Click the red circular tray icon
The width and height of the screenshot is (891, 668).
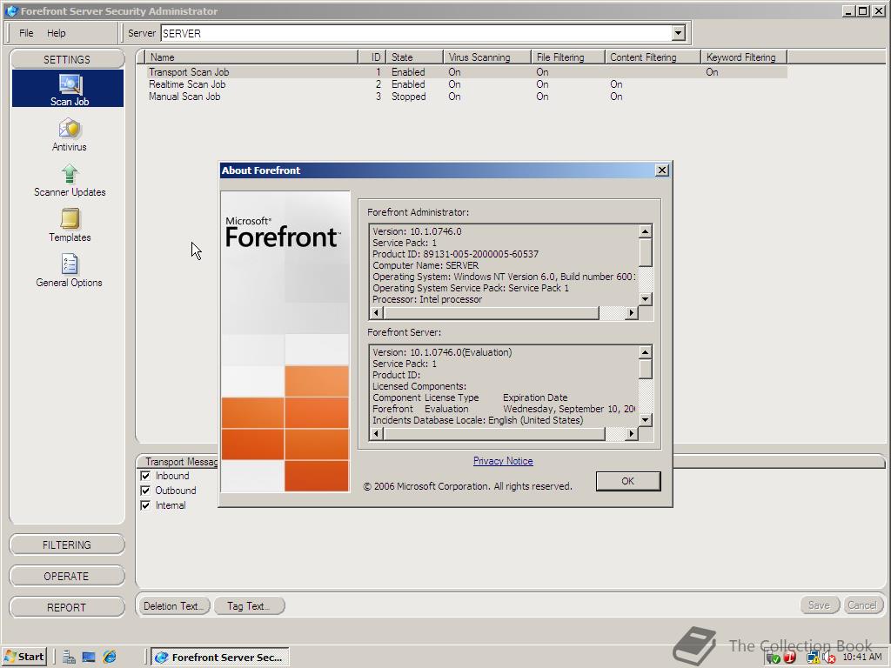(790, 658)
